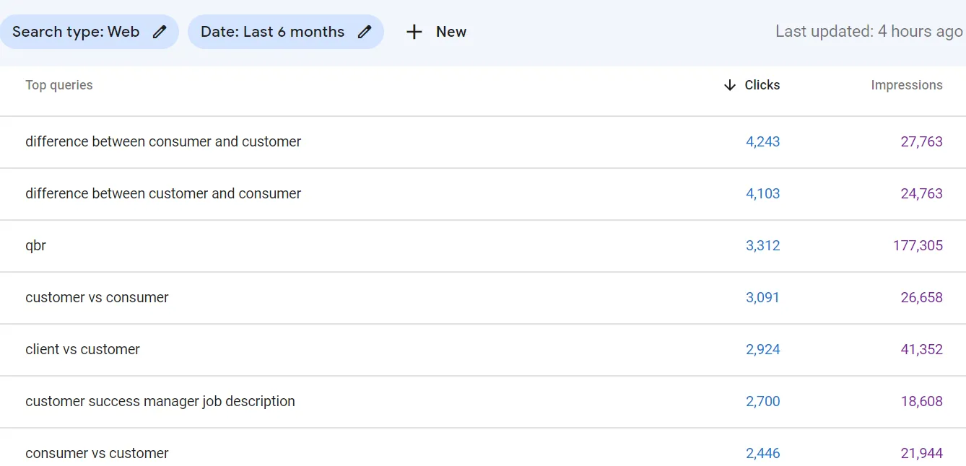
Task: Open the Search type: Web filter chip
Action: coord(76,32)
